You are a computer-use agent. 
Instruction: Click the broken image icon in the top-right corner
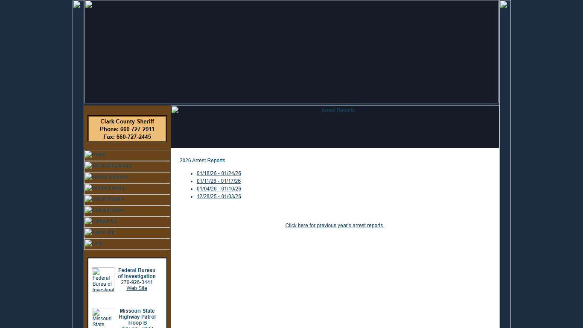tap(504, 5)
